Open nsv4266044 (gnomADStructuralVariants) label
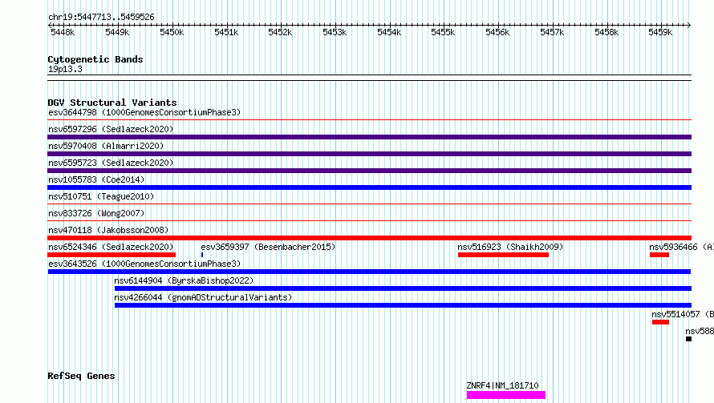Screen dimensions: 714x403 click(203, 297)
